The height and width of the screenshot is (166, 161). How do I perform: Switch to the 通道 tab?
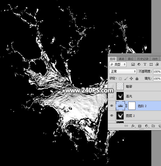(121, 59)
